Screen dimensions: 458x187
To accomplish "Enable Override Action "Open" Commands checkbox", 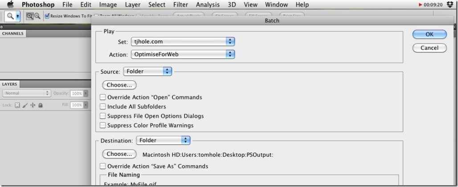I will pos(103,97).
